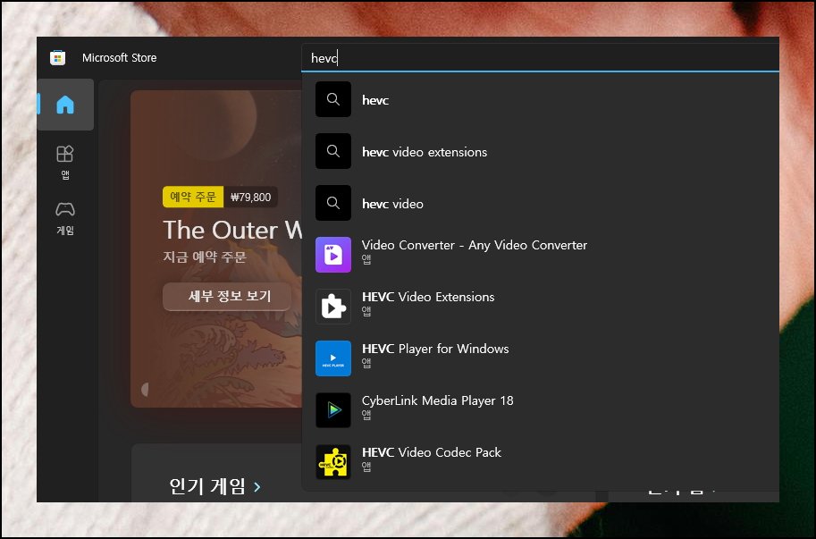Click the 예약 주문 yellow badge
Screen dimensions: 816x539
(193, 198)
